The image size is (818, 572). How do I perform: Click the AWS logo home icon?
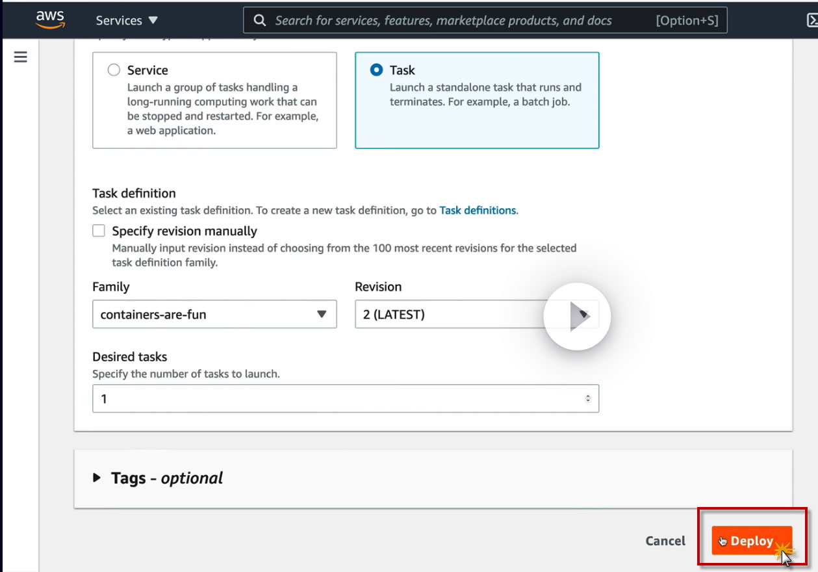click(x=50, y=19)
